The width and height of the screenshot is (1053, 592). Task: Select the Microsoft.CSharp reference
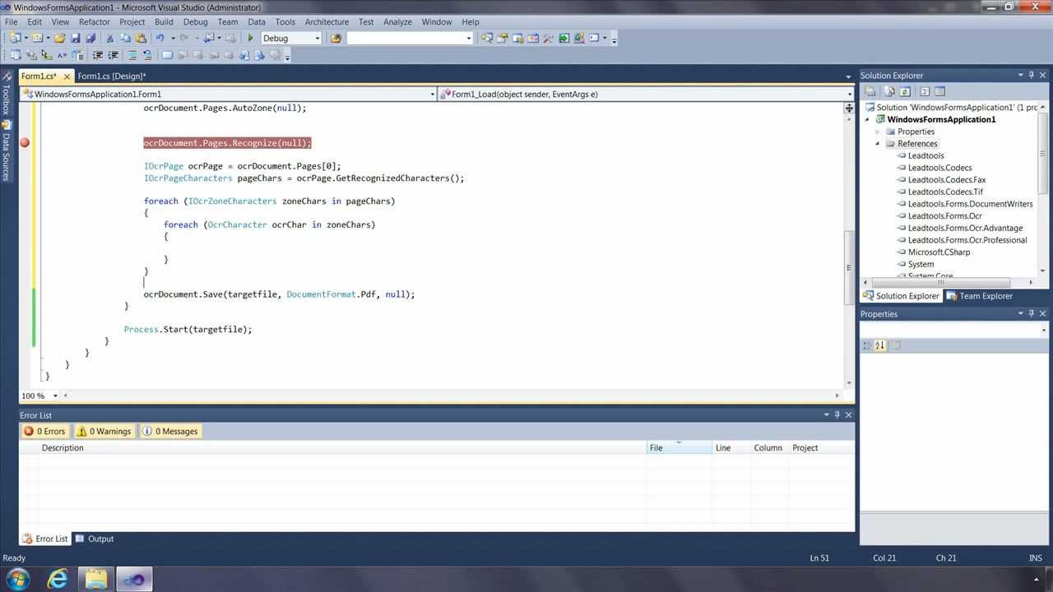pyautogui.click(x=939, y=252)
